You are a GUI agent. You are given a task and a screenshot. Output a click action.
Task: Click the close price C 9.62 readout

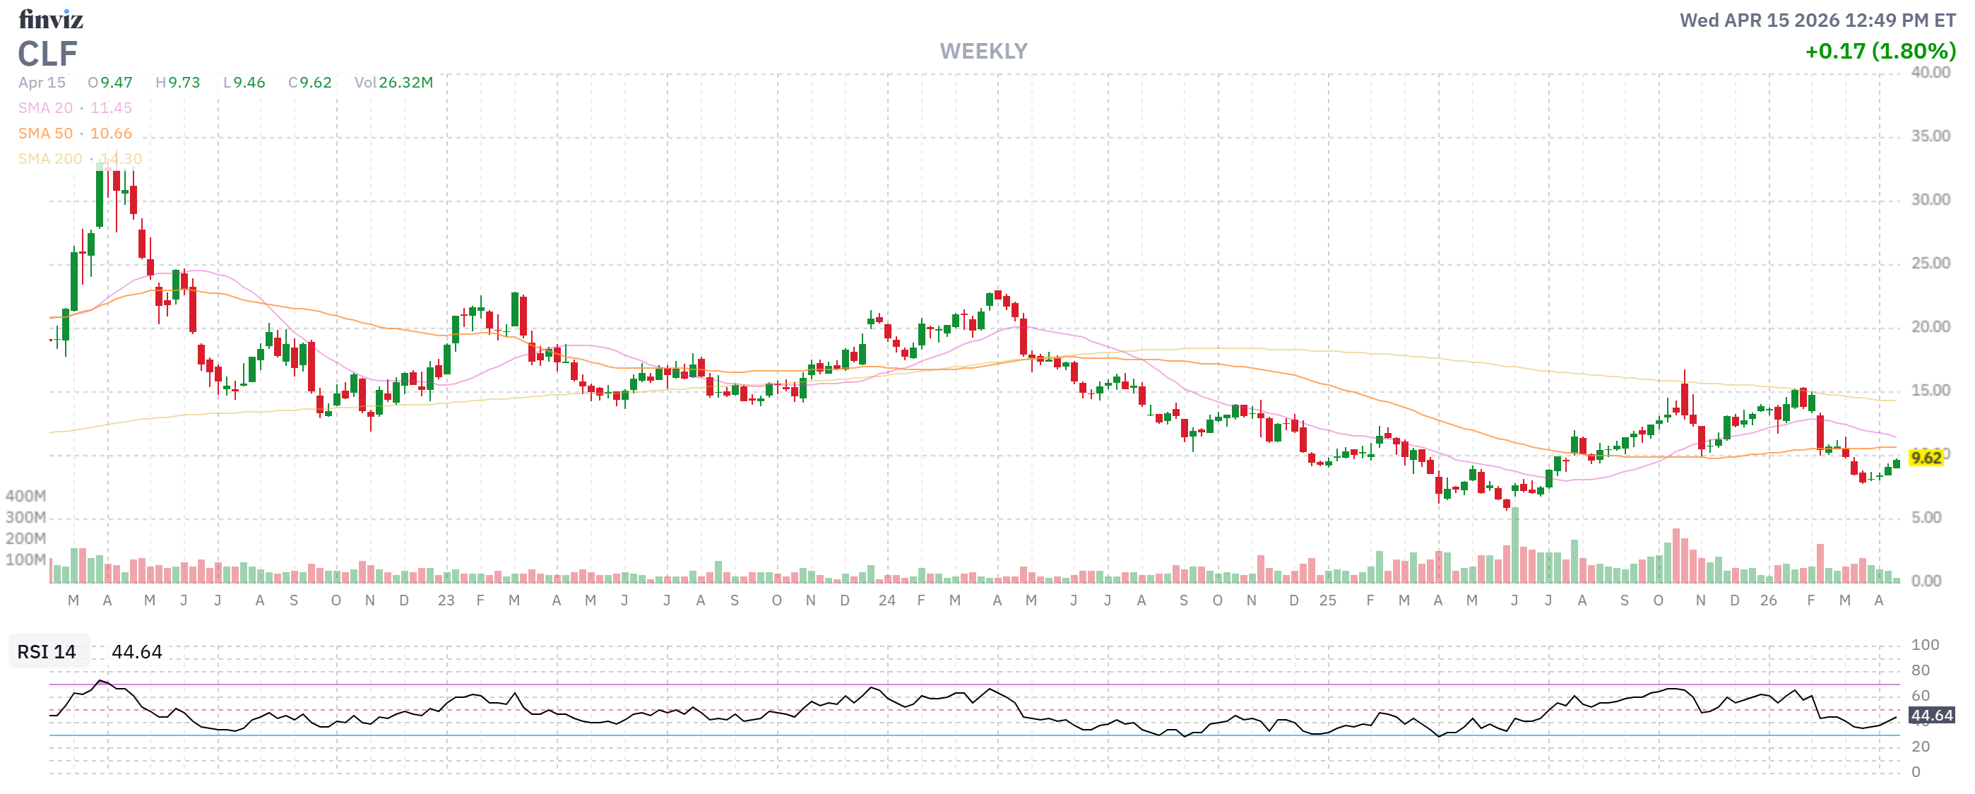[310, 83]
